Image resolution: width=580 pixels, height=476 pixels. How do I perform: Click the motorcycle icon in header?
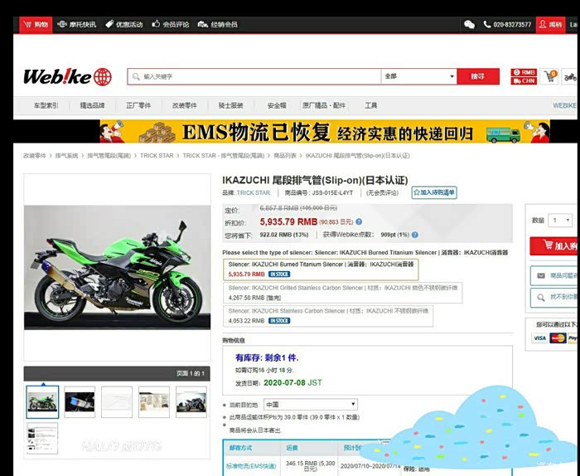pyautogui.click(x=570, y=77)
